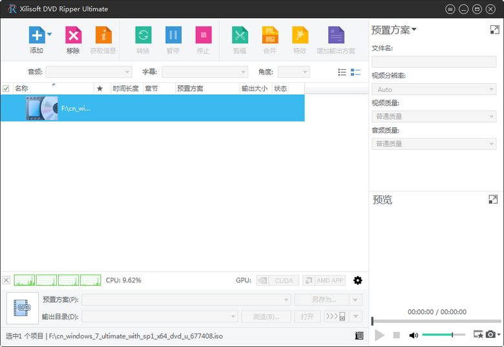Open the 音频 audio dropdown
504x347 pixels.
point(89,72)
